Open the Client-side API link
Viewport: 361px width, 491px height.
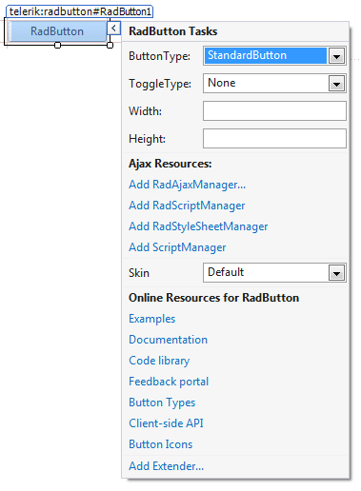166,423
